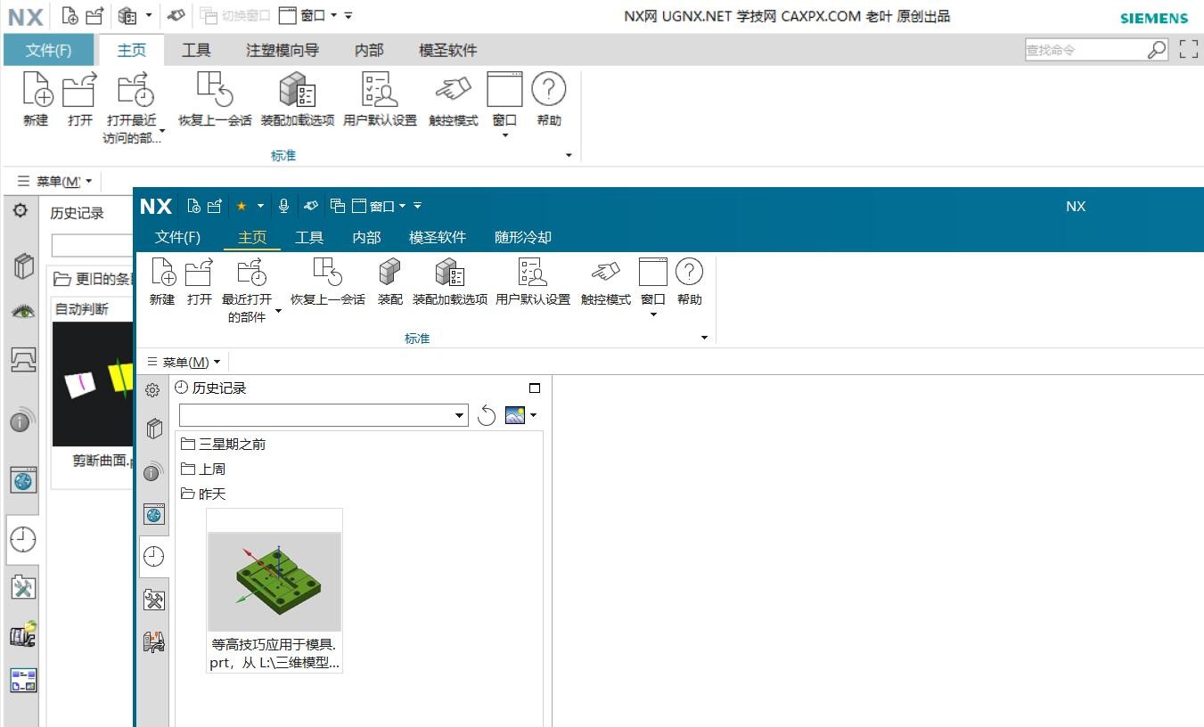Viewport: 1204px width, 727px height.
Task: Click 装配 icon in front NX window ribbon
Action: tap(390, 282)
